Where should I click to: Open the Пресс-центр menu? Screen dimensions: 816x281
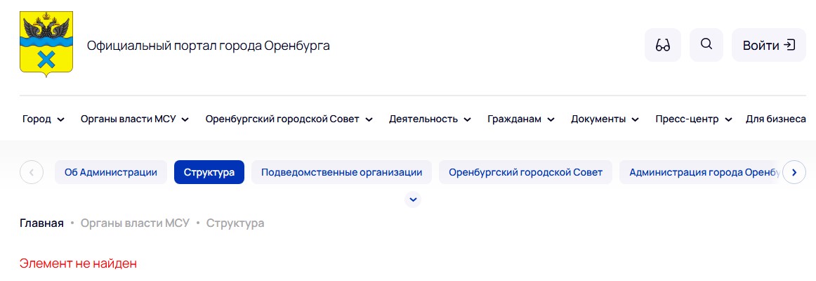coord(693,119)
